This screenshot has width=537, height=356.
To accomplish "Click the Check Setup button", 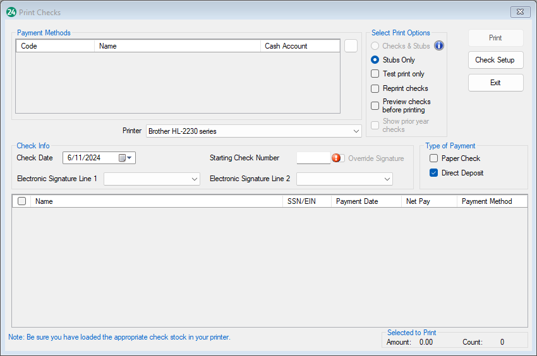I will pos(495,60).
